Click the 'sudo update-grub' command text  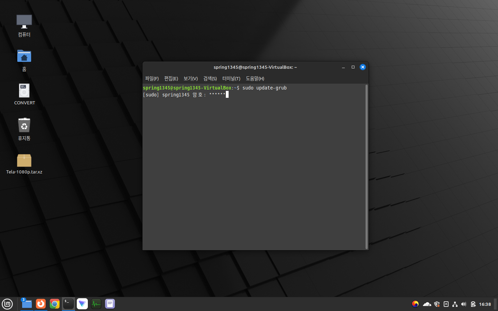[x=265, y=88]
